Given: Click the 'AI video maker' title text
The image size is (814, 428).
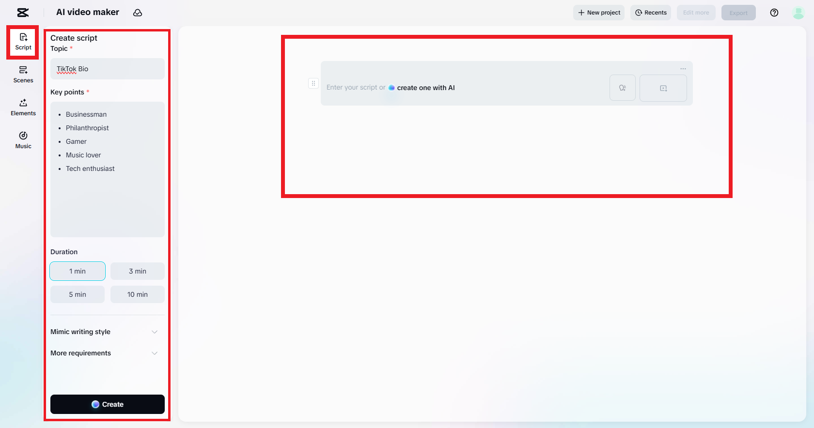Looking at the screenshot, I should [x=88, y=12].
